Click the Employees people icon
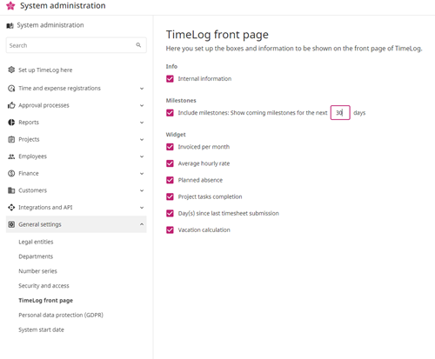Image resolution: width=435 pixels, height=359 pixels. click(11, 156)
